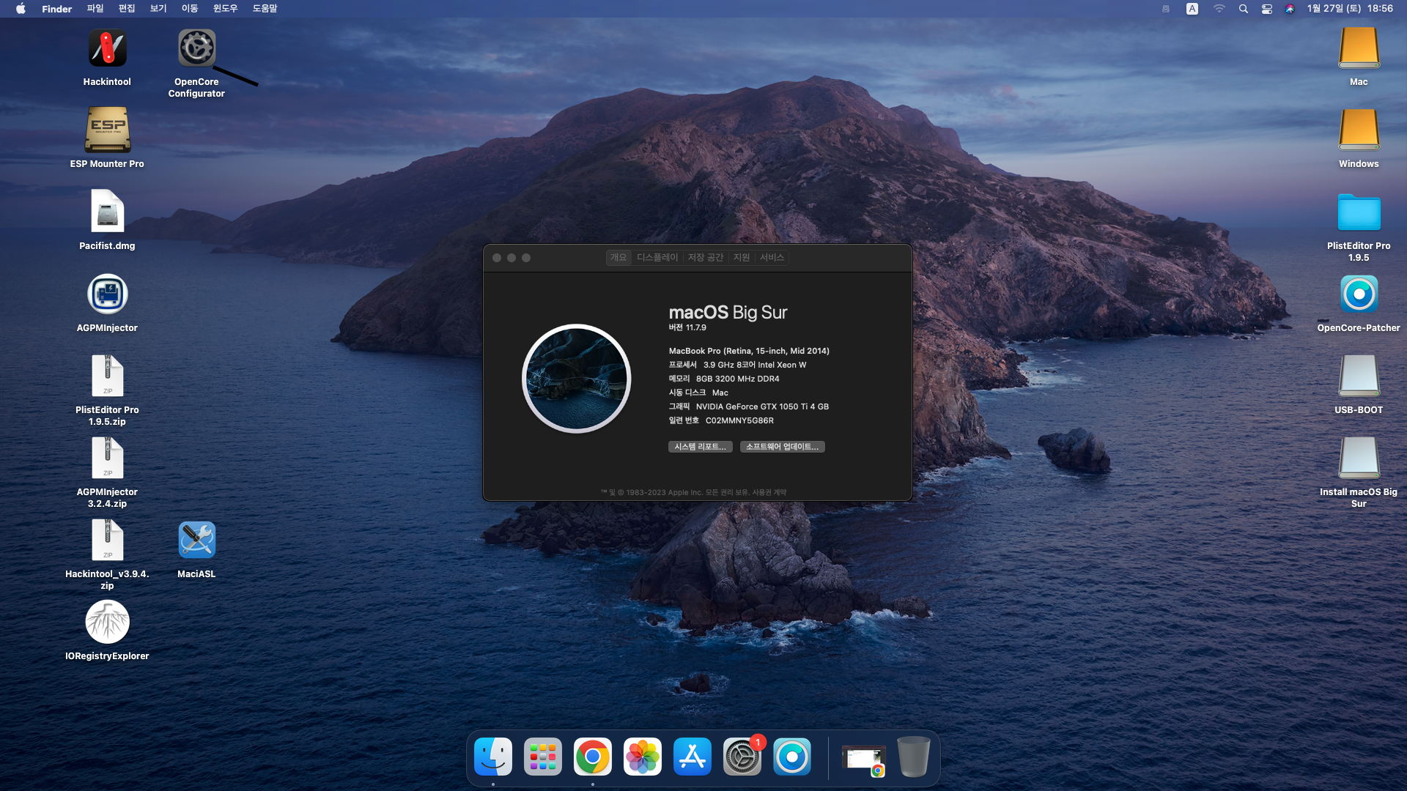Select the Hackintool_v3.9.4.zip file
Screen dimensions: 1407x791
pos(107,541)
